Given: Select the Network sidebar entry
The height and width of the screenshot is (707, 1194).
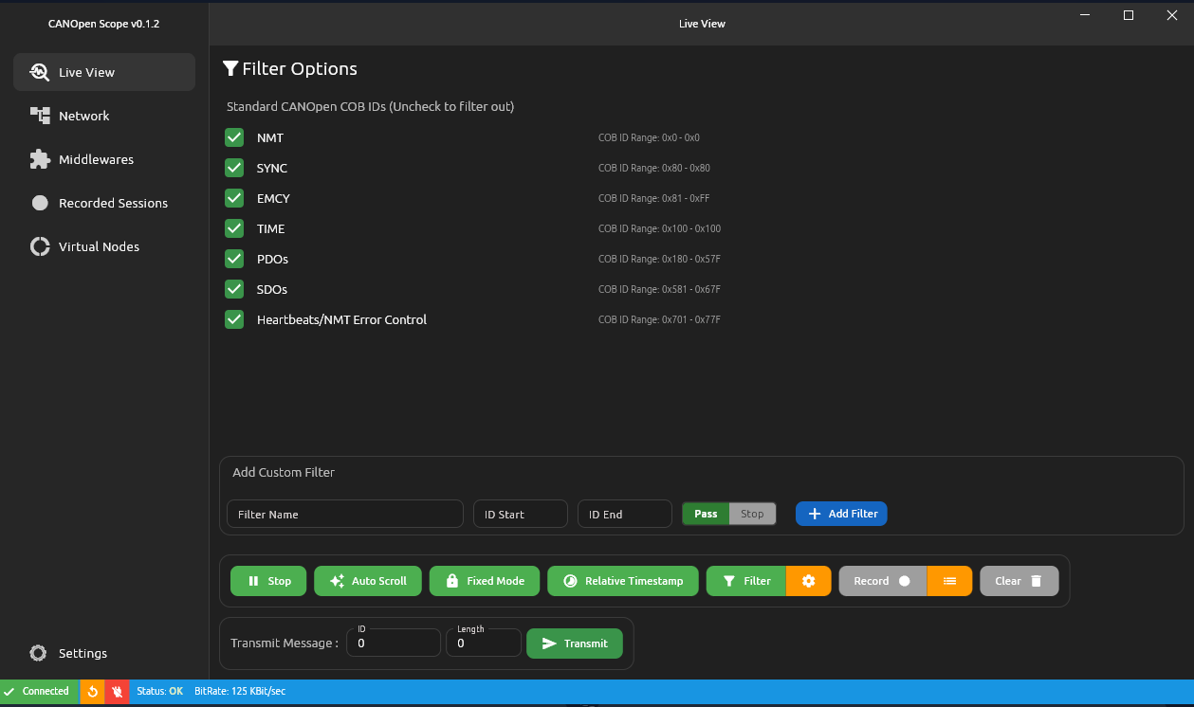Looking at the screenshot, I should (x=83, y=116).
